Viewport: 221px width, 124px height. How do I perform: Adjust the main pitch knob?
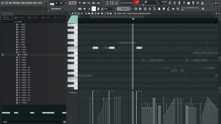point(46,9)
